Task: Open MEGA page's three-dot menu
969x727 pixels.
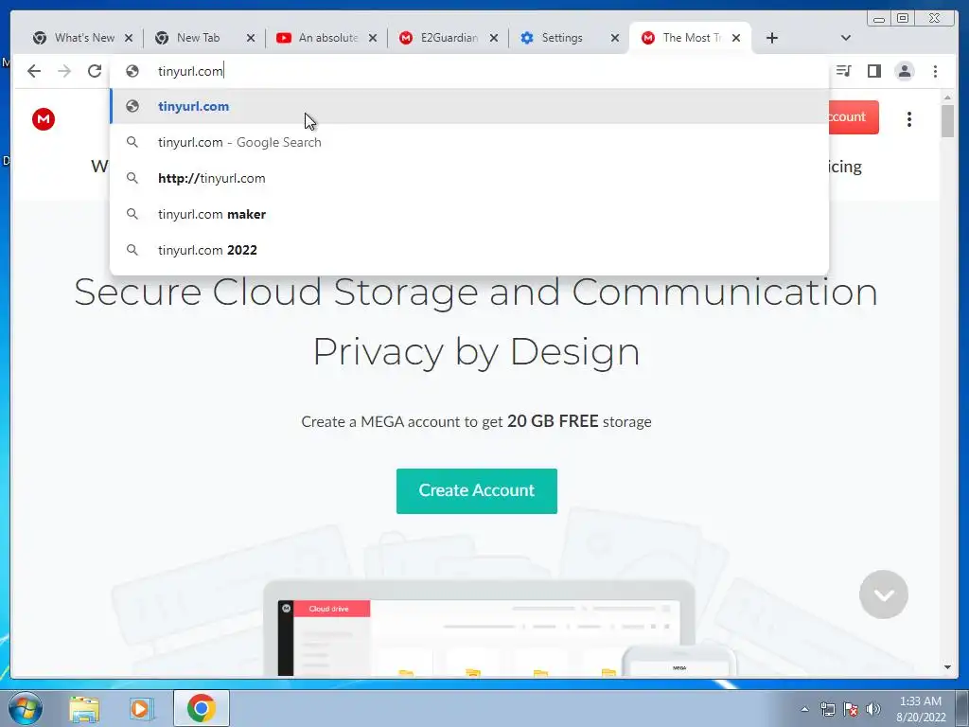Action: [909, 118]
